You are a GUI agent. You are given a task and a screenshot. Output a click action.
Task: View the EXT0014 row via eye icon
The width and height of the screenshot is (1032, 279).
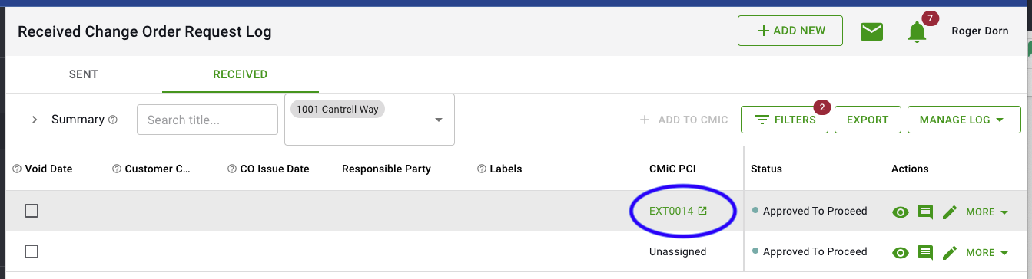click(900, 212)
